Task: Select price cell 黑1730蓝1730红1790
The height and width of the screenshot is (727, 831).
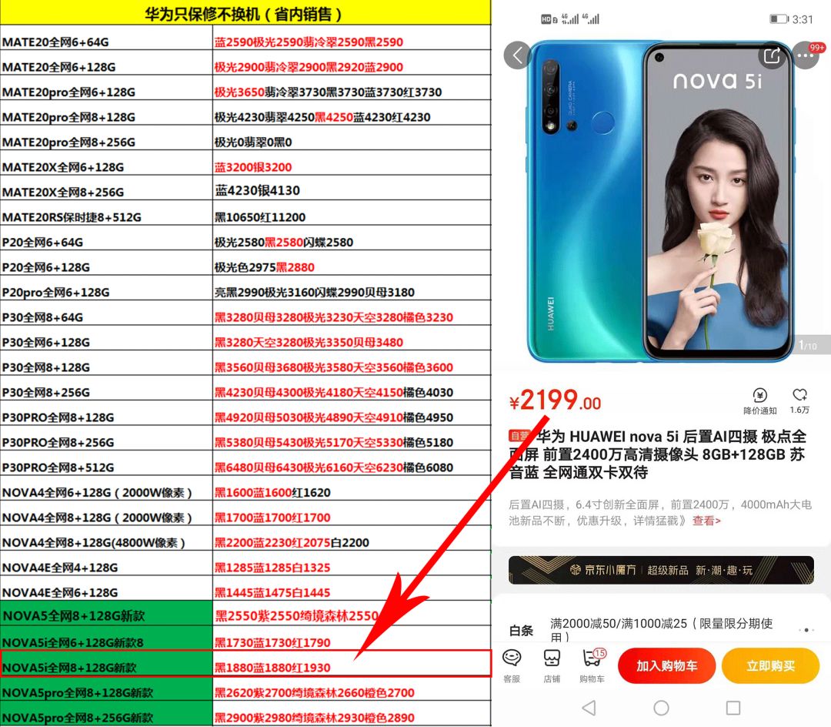Action: [352, 638]
